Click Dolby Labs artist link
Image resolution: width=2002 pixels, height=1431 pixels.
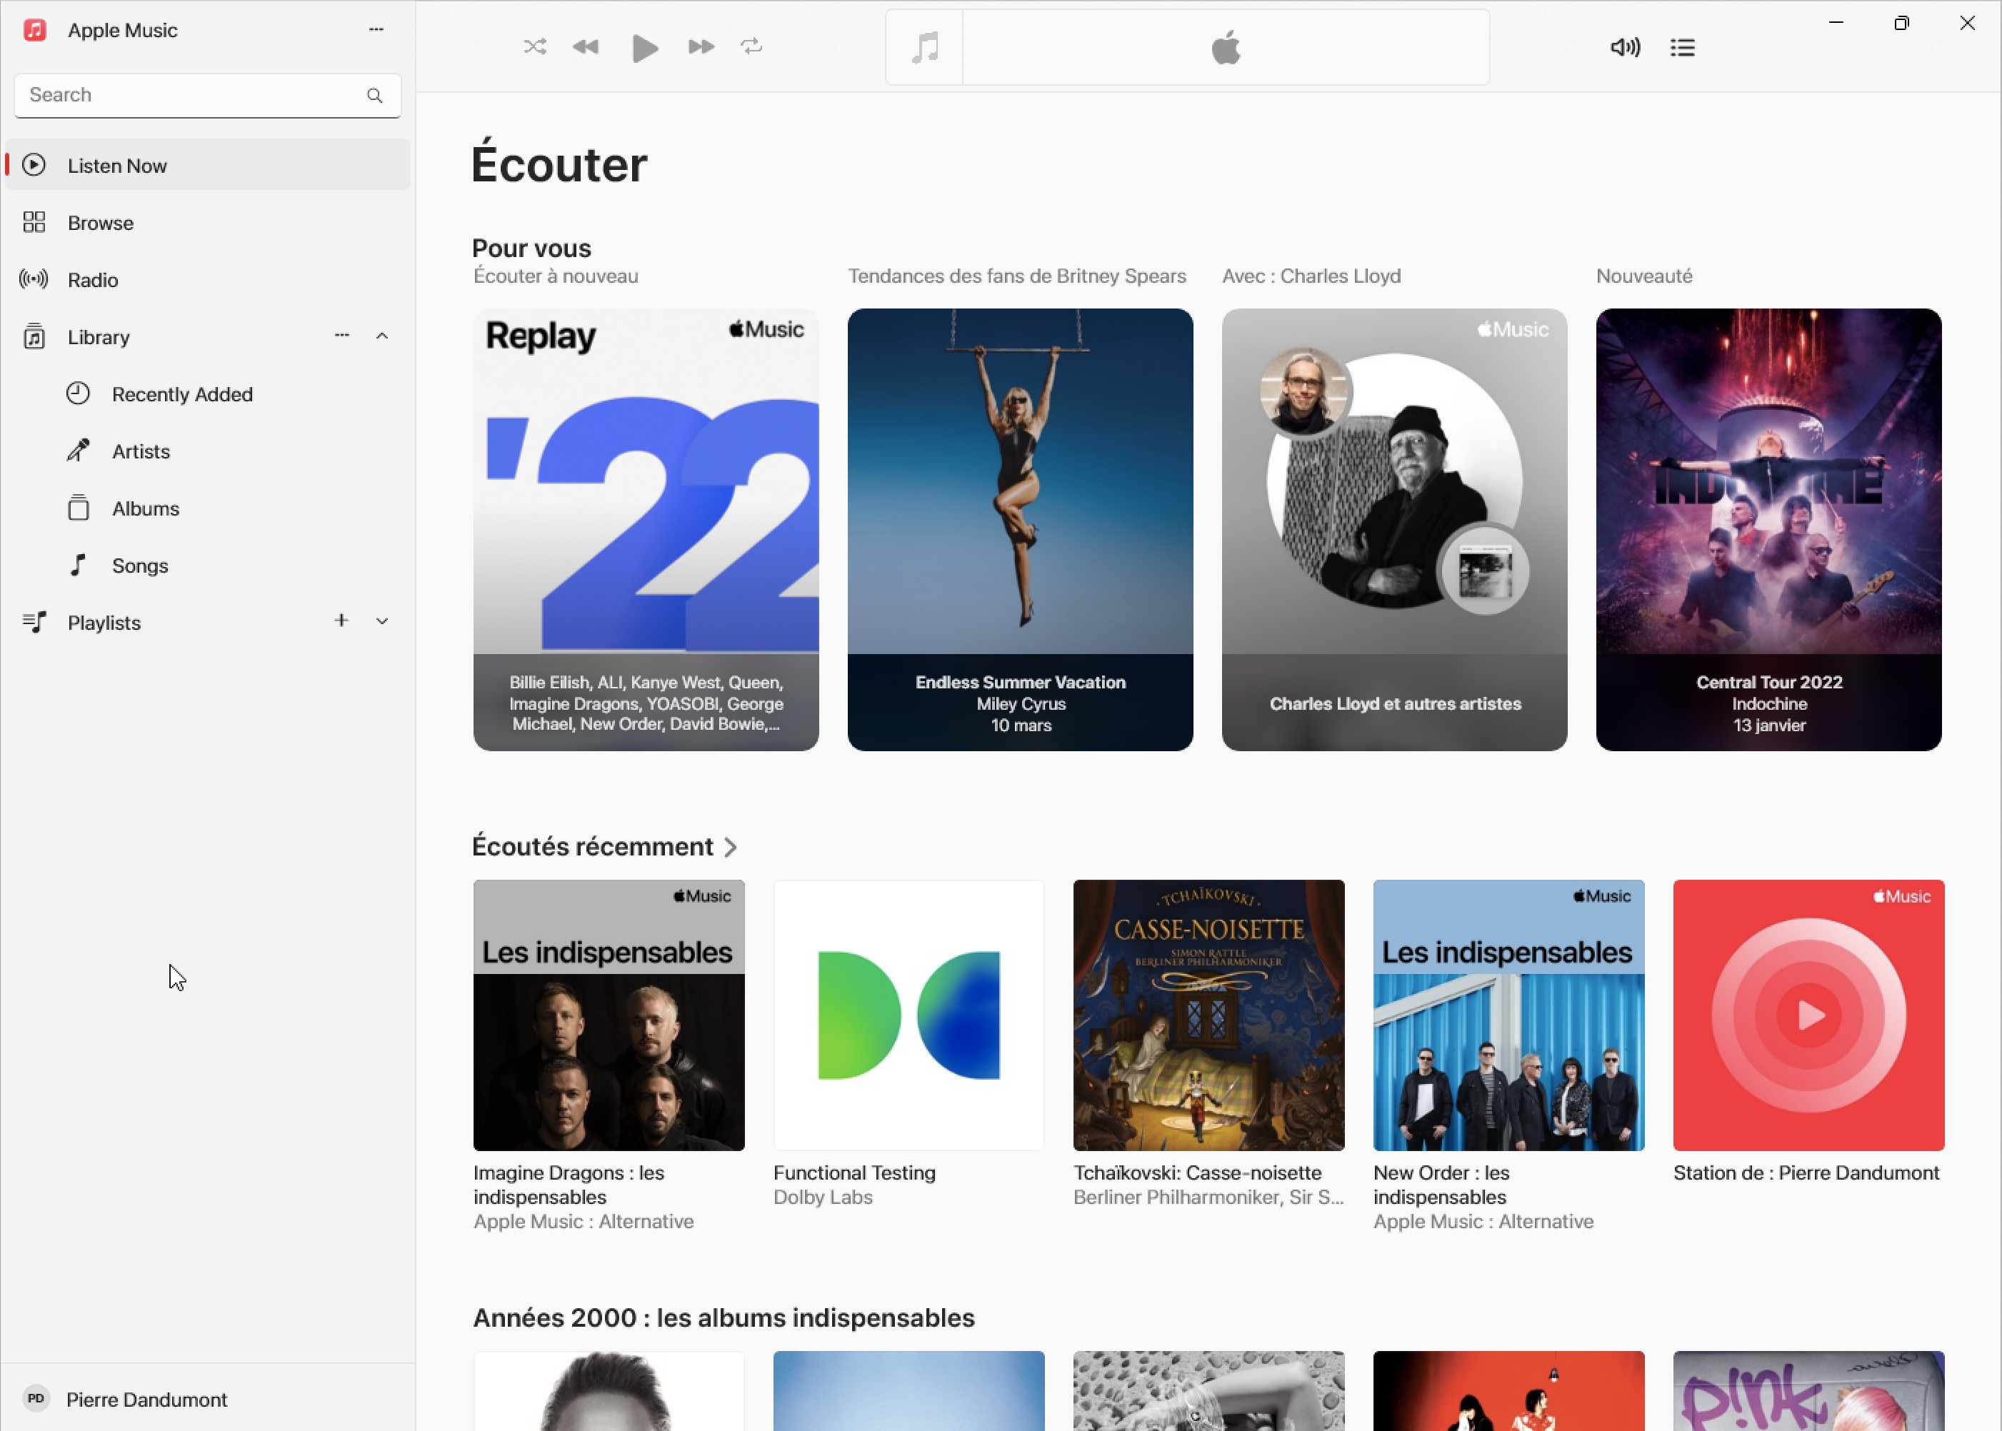(x=823, y=1197)
